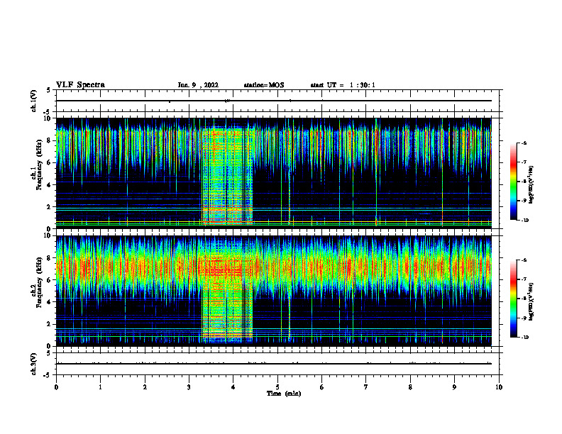Click the ch.3 voltage waveform trace
This screenshot has height=434, width=562.
273,364
